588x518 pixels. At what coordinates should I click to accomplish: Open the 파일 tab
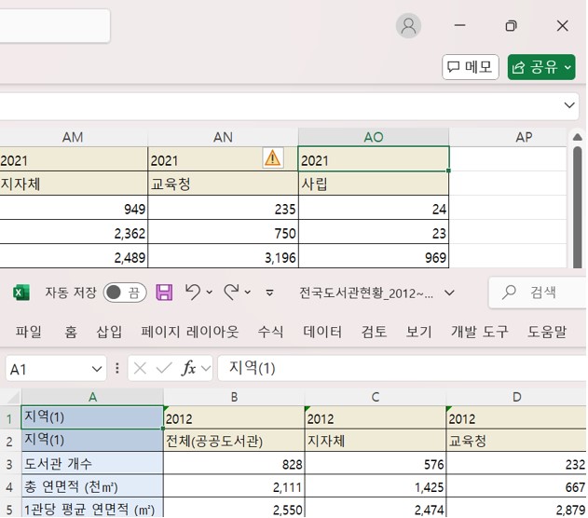29,332
